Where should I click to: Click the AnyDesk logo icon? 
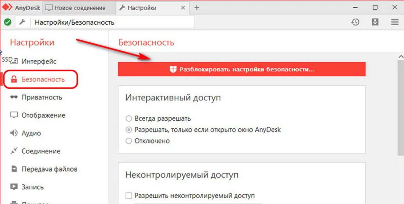point(7,8)
